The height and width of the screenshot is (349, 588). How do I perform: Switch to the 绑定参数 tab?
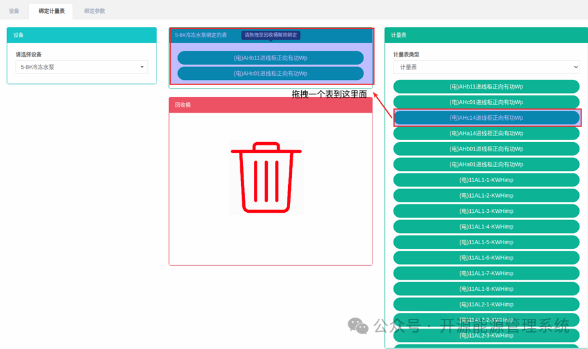(x=94, y=11)
